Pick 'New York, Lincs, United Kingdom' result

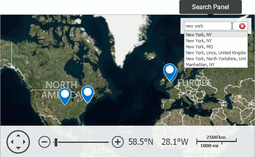(216, 53)
